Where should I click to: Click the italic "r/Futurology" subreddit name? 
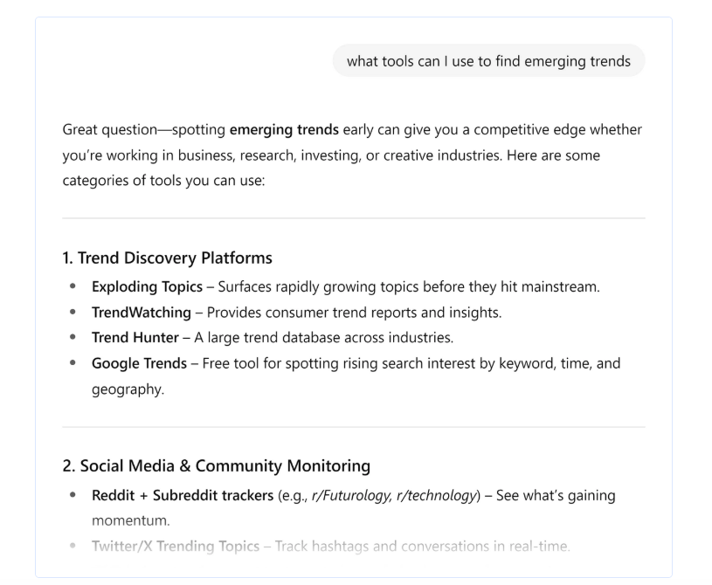coord(356,496)
